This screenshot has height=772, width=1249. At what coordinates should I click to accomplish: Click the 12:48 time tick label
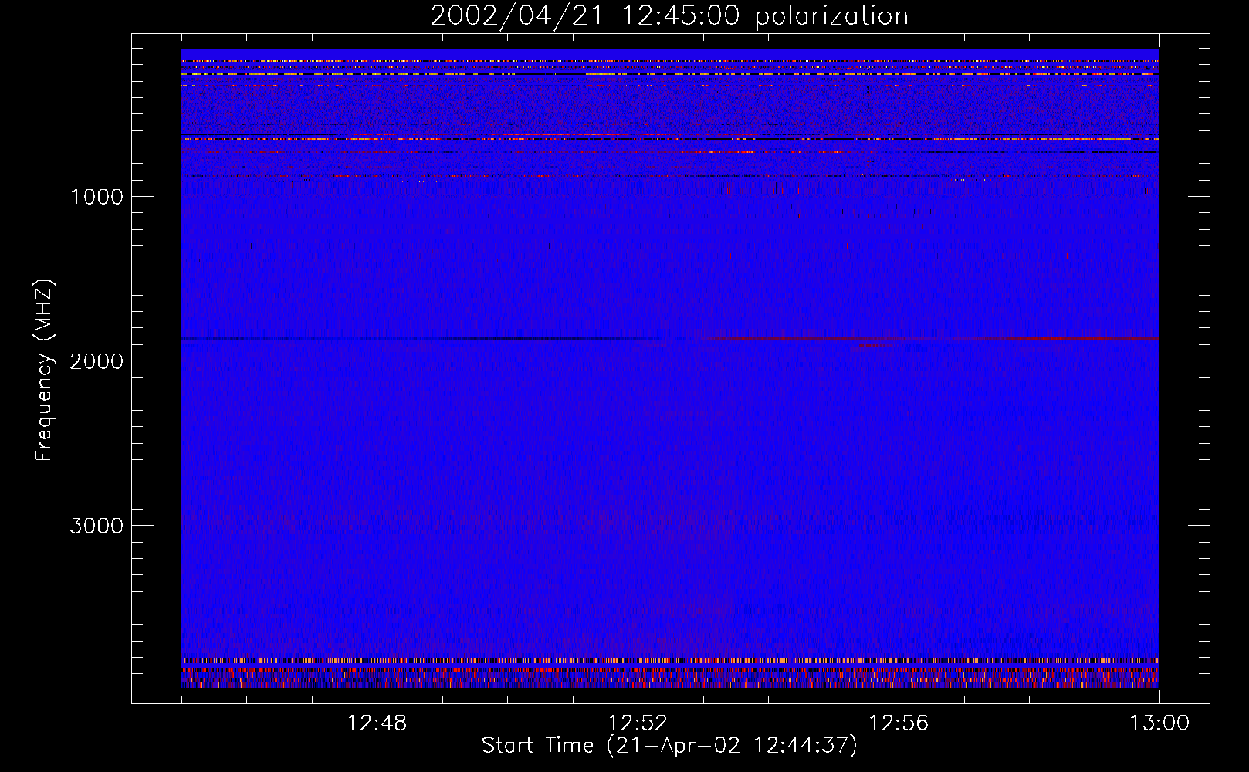(377, 723)
